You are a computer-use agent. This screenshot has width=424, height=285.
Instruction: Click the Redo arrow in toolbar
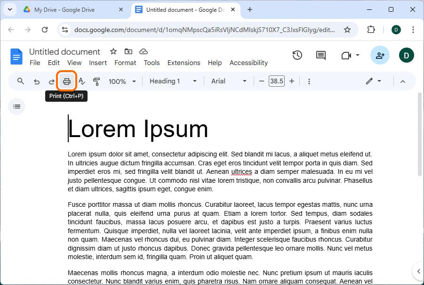pos(51,81)
